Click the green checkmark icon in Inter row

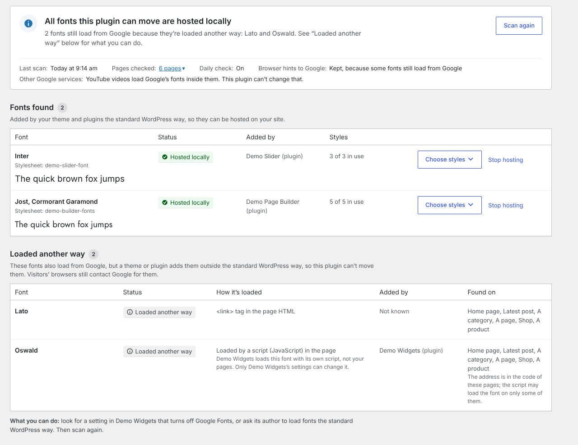[x=165, y=157]
